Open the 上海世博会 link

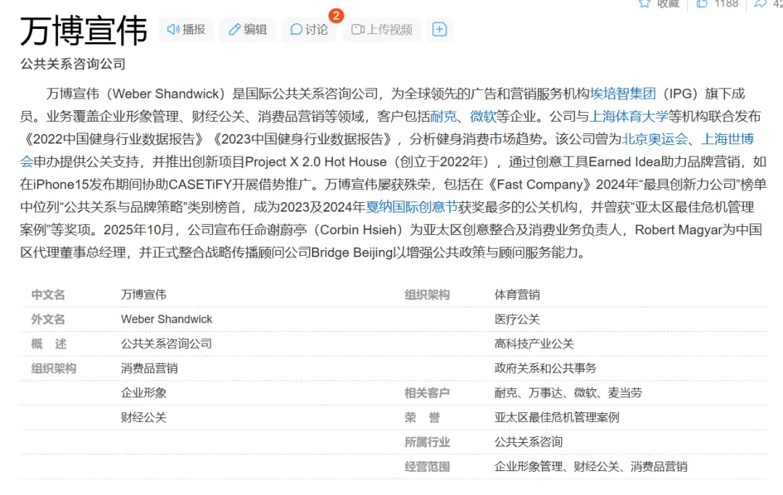coord(728,139)
